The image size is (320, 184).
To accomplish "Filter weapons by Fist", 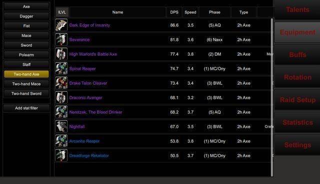I will 26,26.
